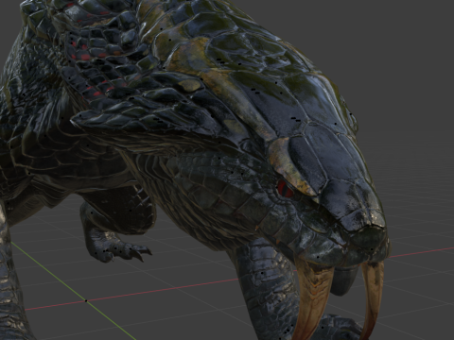Click the origin dot where red and green axes cross
Screen dimensions: 454x340
point(86,301)
